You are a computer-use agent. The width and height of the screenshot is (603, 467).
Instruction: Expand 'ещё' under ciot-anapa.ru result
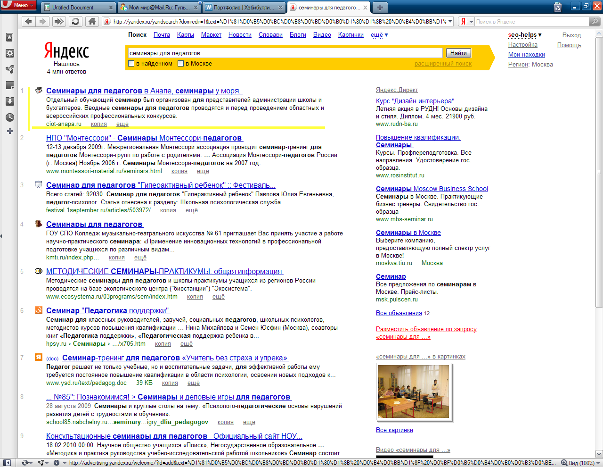tap(122, 124)
